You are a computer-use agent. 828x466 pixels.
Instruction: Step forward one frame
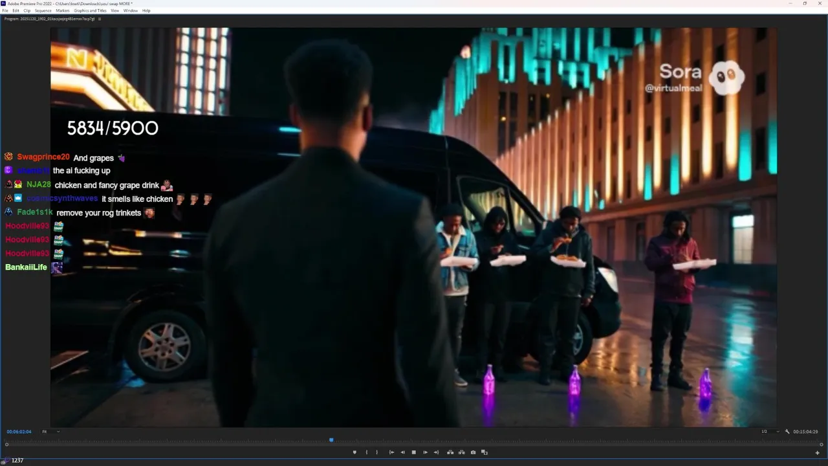[425, 452]
